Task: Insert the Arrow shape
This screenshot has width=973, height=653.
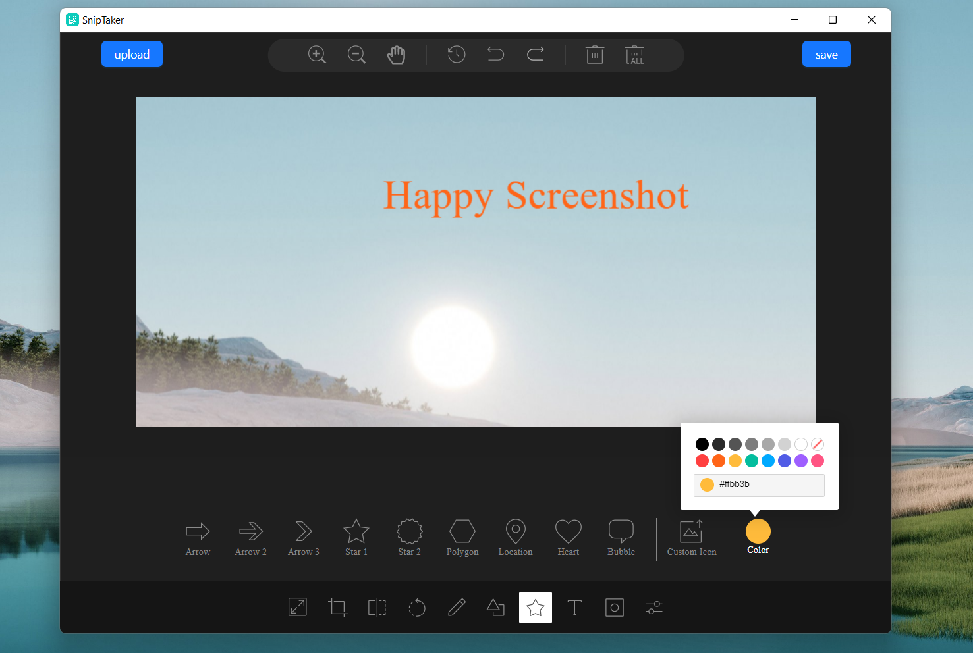Action: (198, 538)
